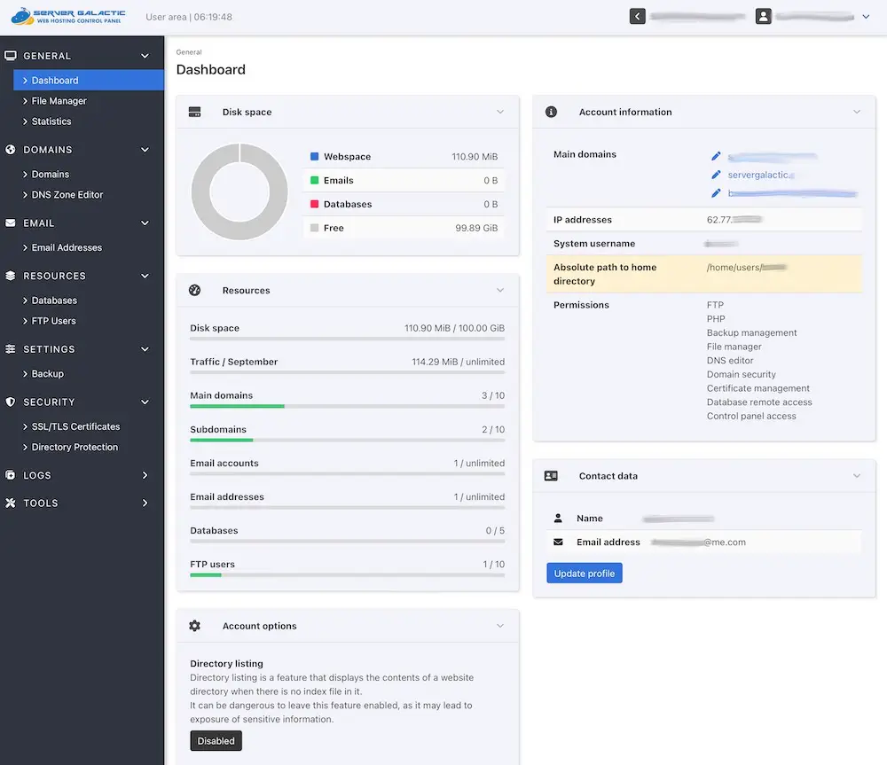Screen dimensions: 887x765
Task: Go to DNS Zone Editor
Action: tap(67, 195)
